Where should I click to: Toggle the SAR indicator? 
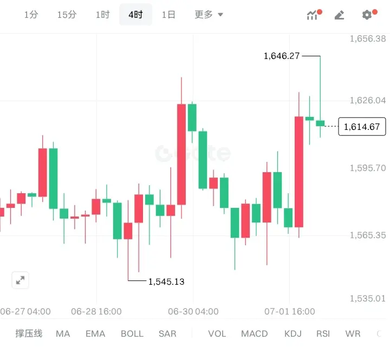(167, 333)
